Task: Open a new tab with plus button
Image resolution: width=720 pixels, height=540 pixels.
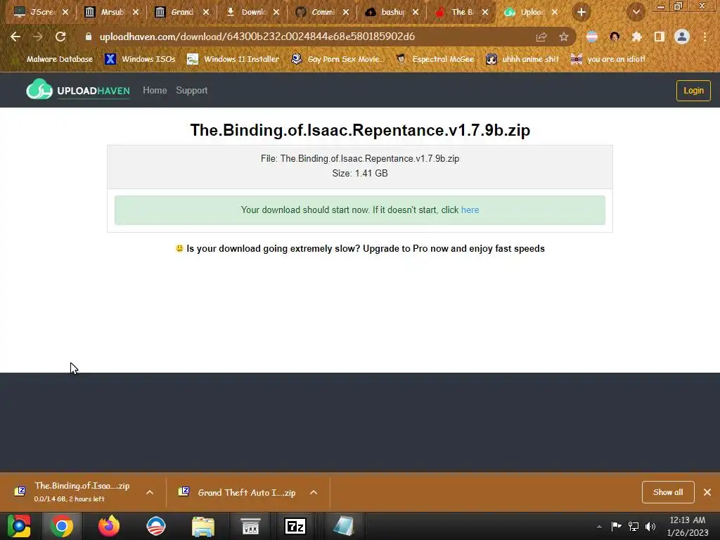Action: tap(581, 13)
